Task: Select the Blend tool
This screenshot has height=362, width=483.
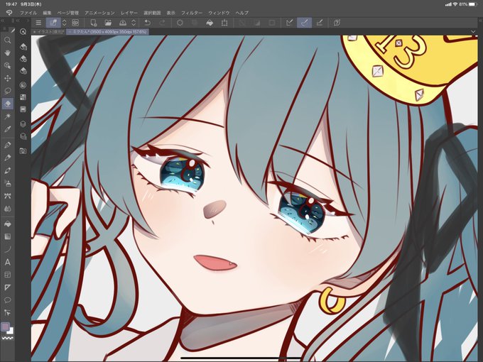Action: click(8, 209)
